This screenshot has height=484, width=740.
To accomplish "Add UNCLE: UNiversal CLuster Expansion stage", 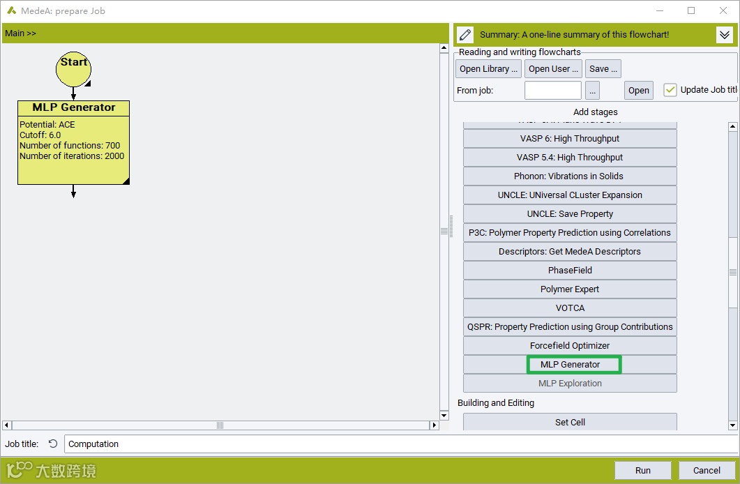I will 570,195.
